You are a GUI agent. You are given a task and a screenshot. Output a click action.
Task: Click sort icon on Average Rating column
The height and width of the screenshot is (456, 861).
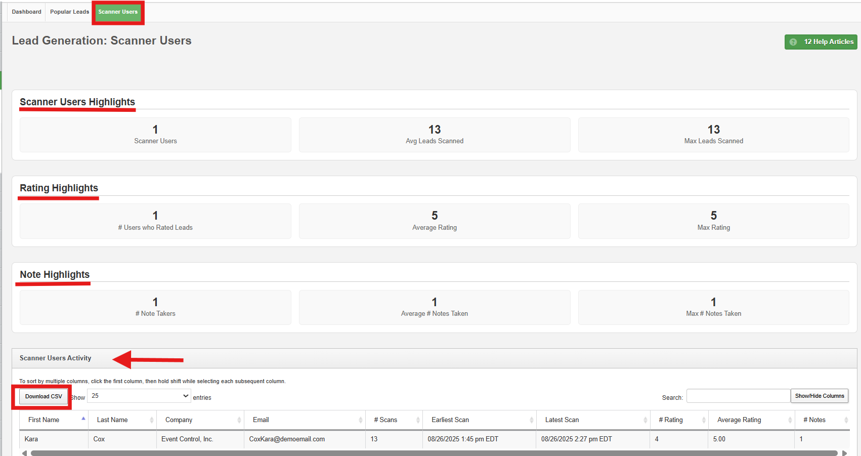(790, 420)
